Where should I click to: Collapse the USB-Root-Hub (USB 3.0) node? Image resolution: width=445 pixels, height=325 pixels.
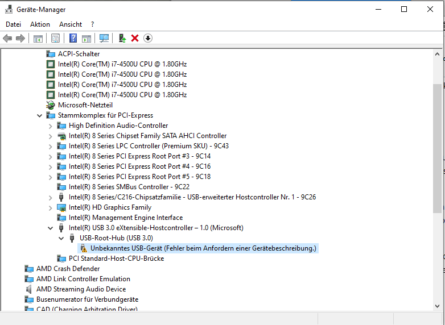coord(61,238)
